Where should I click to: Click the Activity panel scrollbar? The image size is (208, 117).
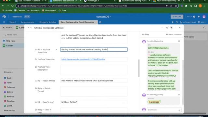coord(183,83)
